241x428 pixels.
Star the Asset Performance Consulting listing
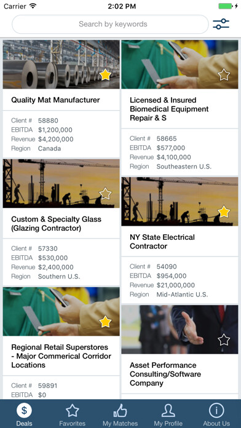[224, 340]
